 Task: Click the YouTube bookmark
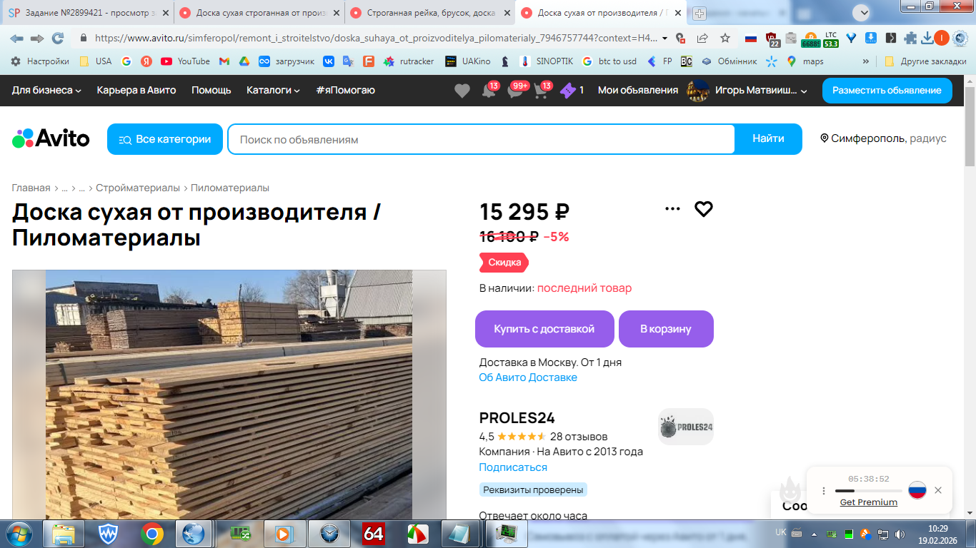(x=185, y=61)
